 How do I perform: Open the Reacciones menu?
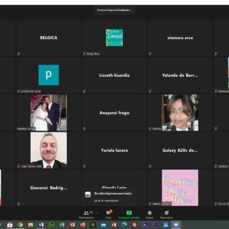tap(167, 215)
